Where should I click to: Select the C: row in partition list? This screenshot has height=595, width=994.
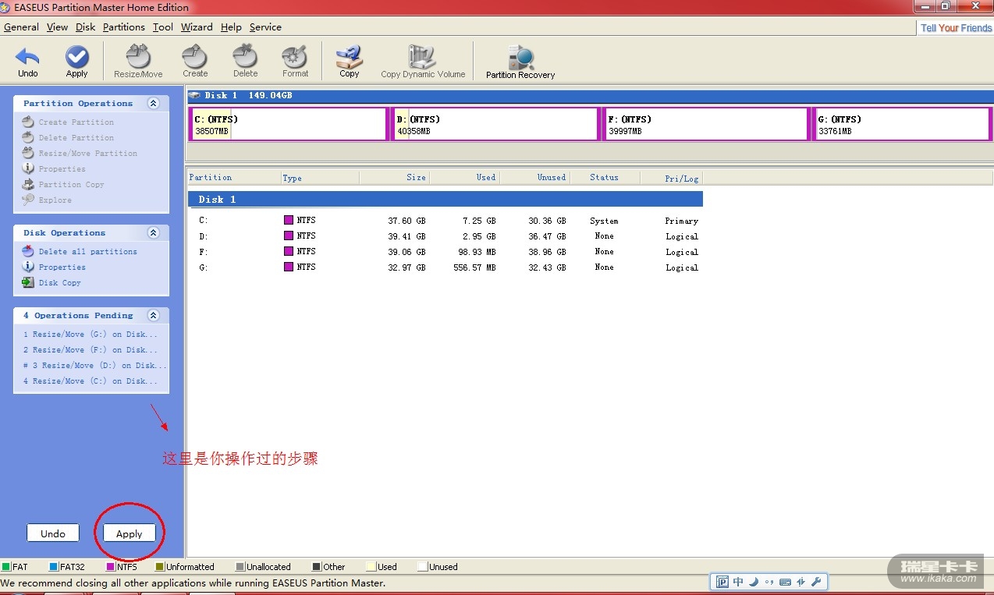446,221
